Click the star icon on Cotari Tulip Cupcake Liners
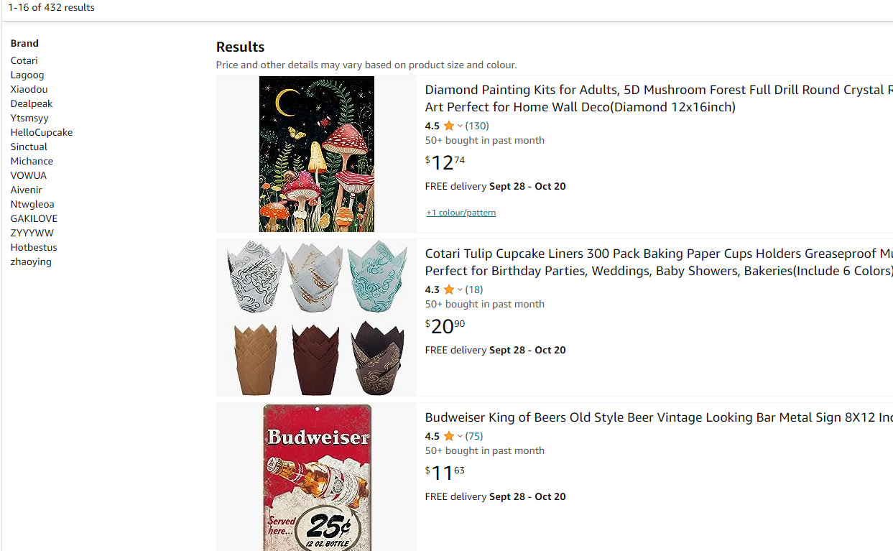Screen dimensions: 893x551 click(448, 290)
